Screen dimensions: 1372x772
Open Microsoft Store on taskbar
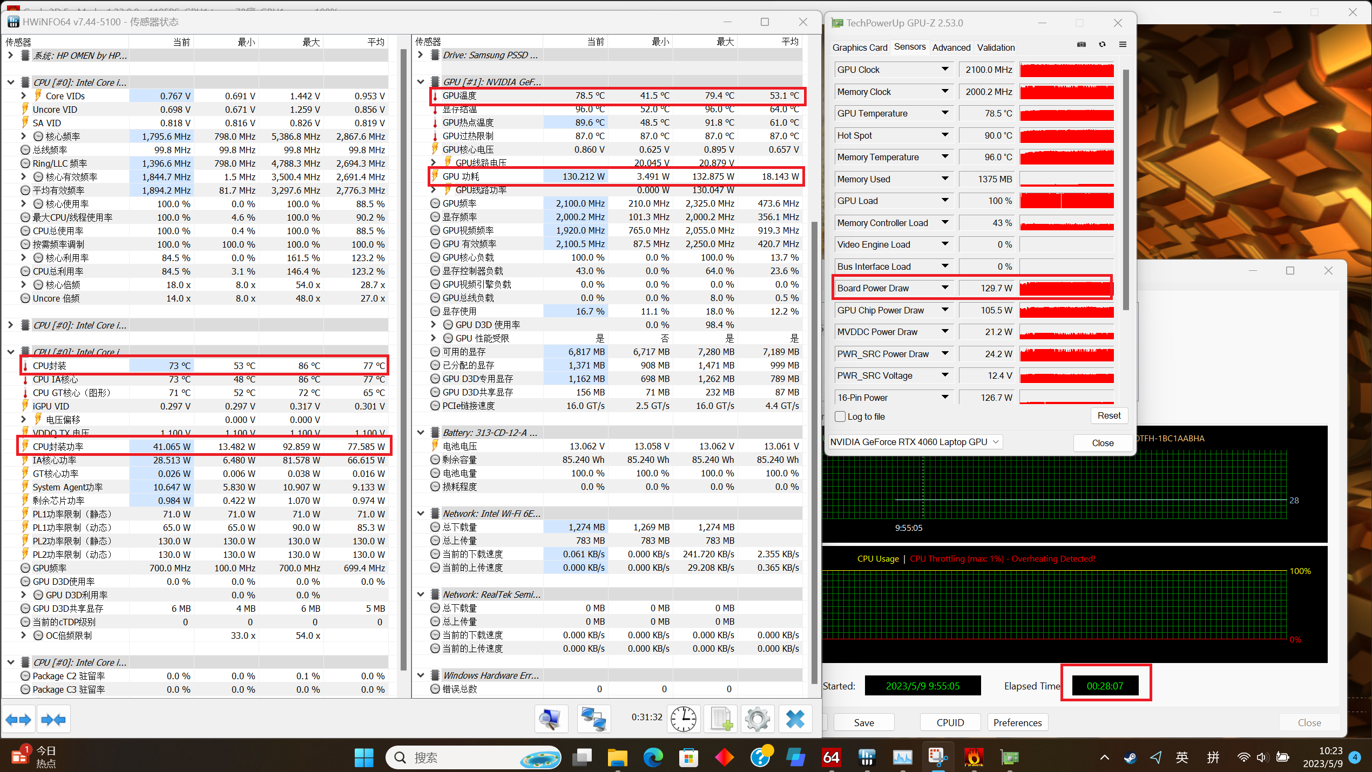(x=688, y=757)
